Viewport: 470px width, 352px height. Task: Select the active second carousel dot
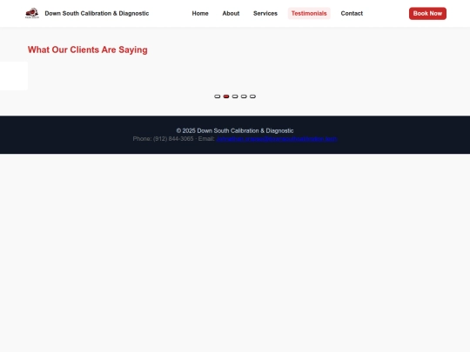point(226,96)
